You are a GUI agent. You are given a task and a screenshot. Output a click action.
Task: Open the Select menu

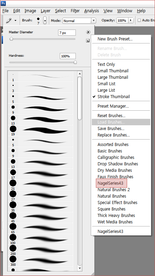61,11
